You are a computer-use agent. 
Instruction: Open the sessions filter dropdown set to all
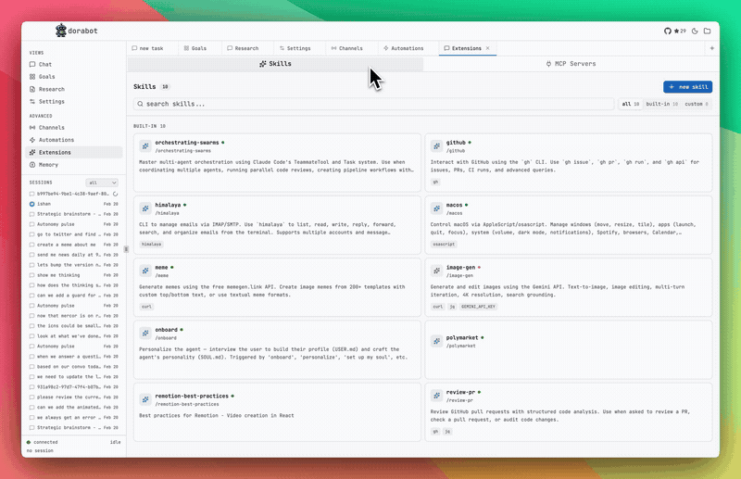102,183
